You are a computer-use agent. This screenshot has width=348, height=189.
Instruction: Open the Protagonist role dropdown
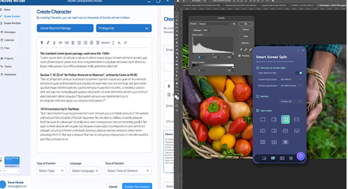click(124, 28)
